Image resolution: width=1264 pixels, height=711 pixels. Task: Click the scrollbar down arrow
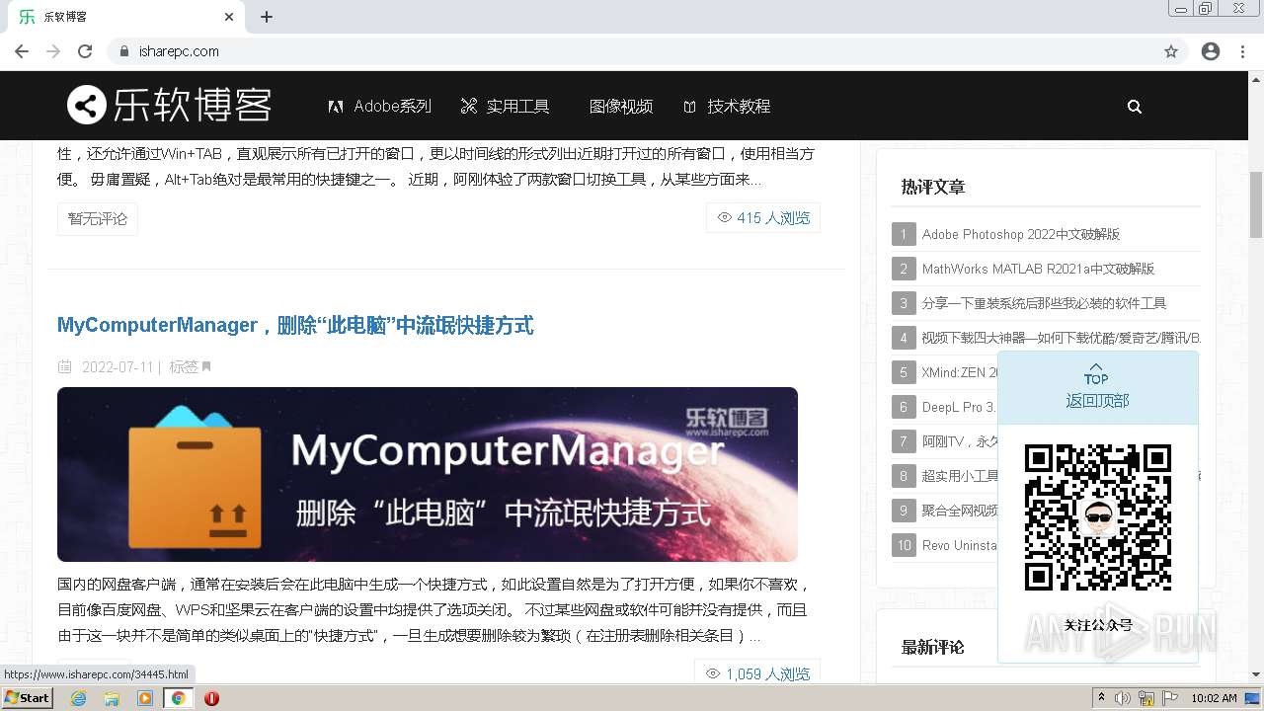pyautogui.click(x=1256, y=674)
